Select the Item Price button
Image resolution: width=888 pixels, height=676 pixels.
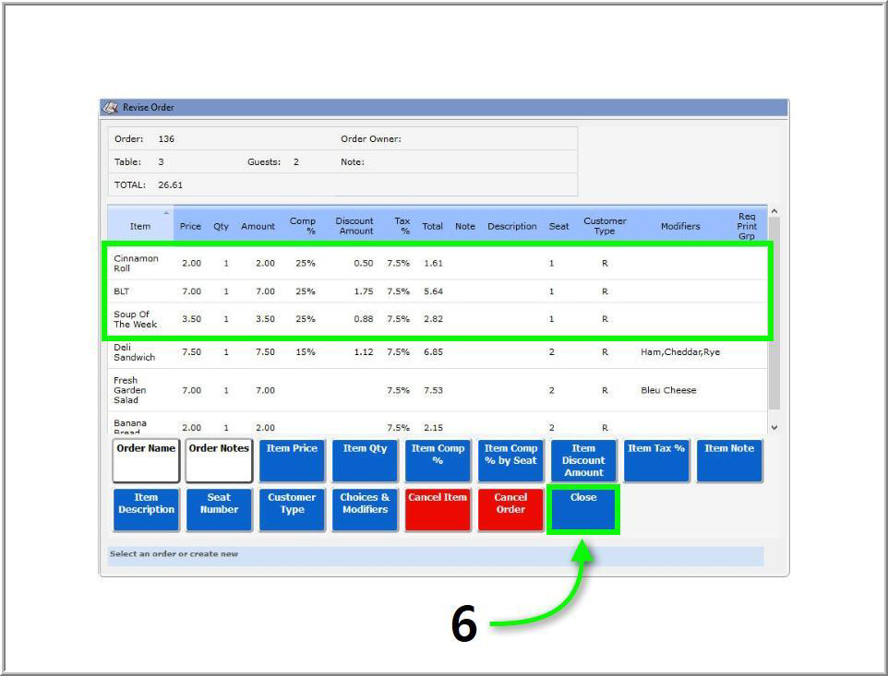tap(292, 460)
